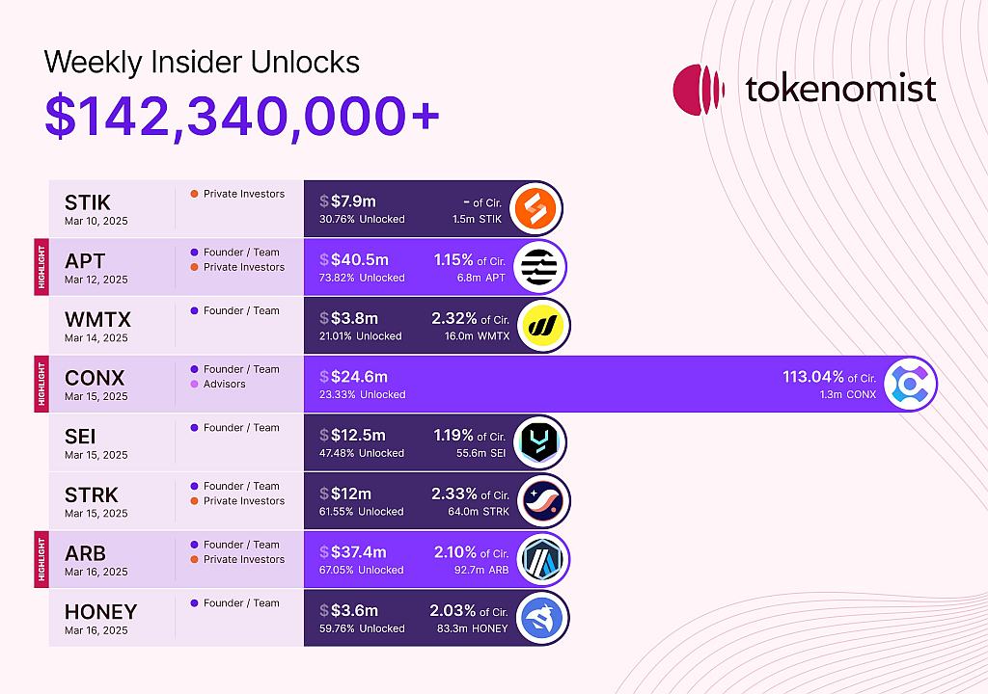Click the STIK orange token logo

pos(535,208)
